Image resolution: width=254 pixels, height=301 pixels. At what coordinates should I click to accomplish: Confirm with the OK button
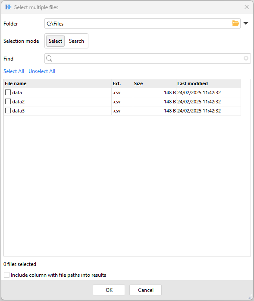click(x=109, y=290)
